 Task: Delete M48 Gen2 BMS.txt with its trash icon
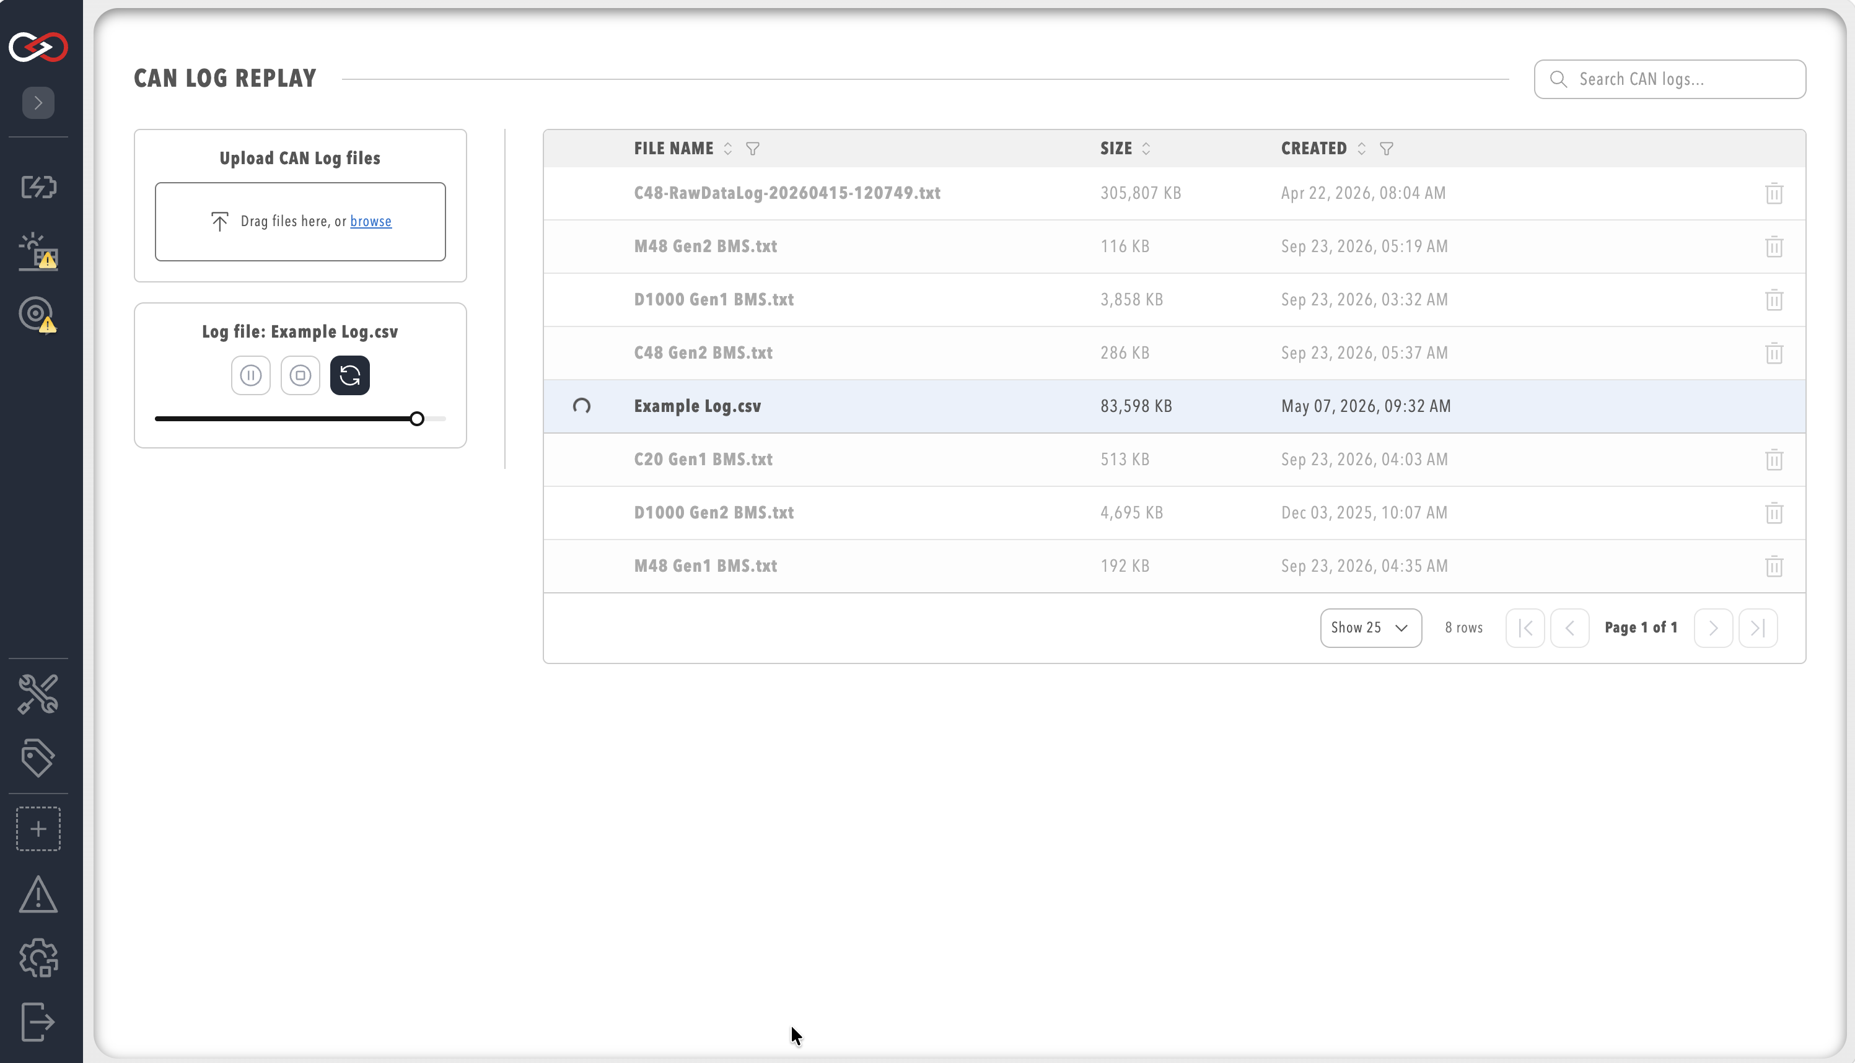click(x=1774, y=247)
